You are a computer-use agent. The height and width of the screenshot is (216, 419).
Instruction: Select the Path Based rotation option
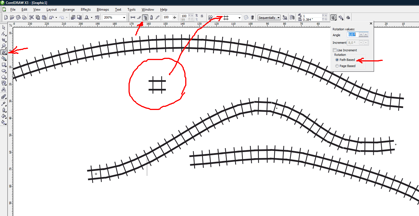click(x=337, y=60)
